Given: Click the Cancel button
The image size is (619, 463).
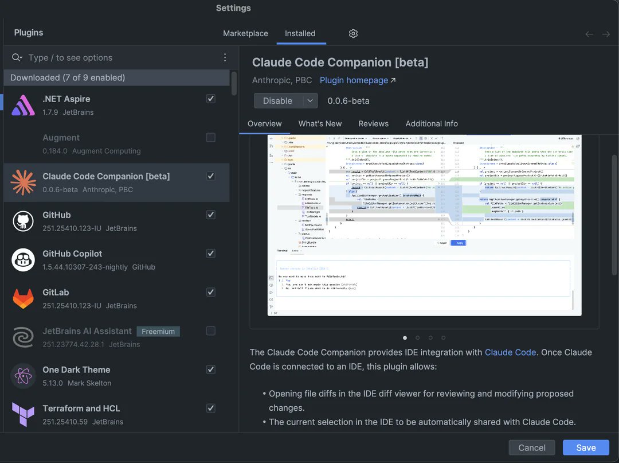Looking at the screenshot, I should [532, 448].
